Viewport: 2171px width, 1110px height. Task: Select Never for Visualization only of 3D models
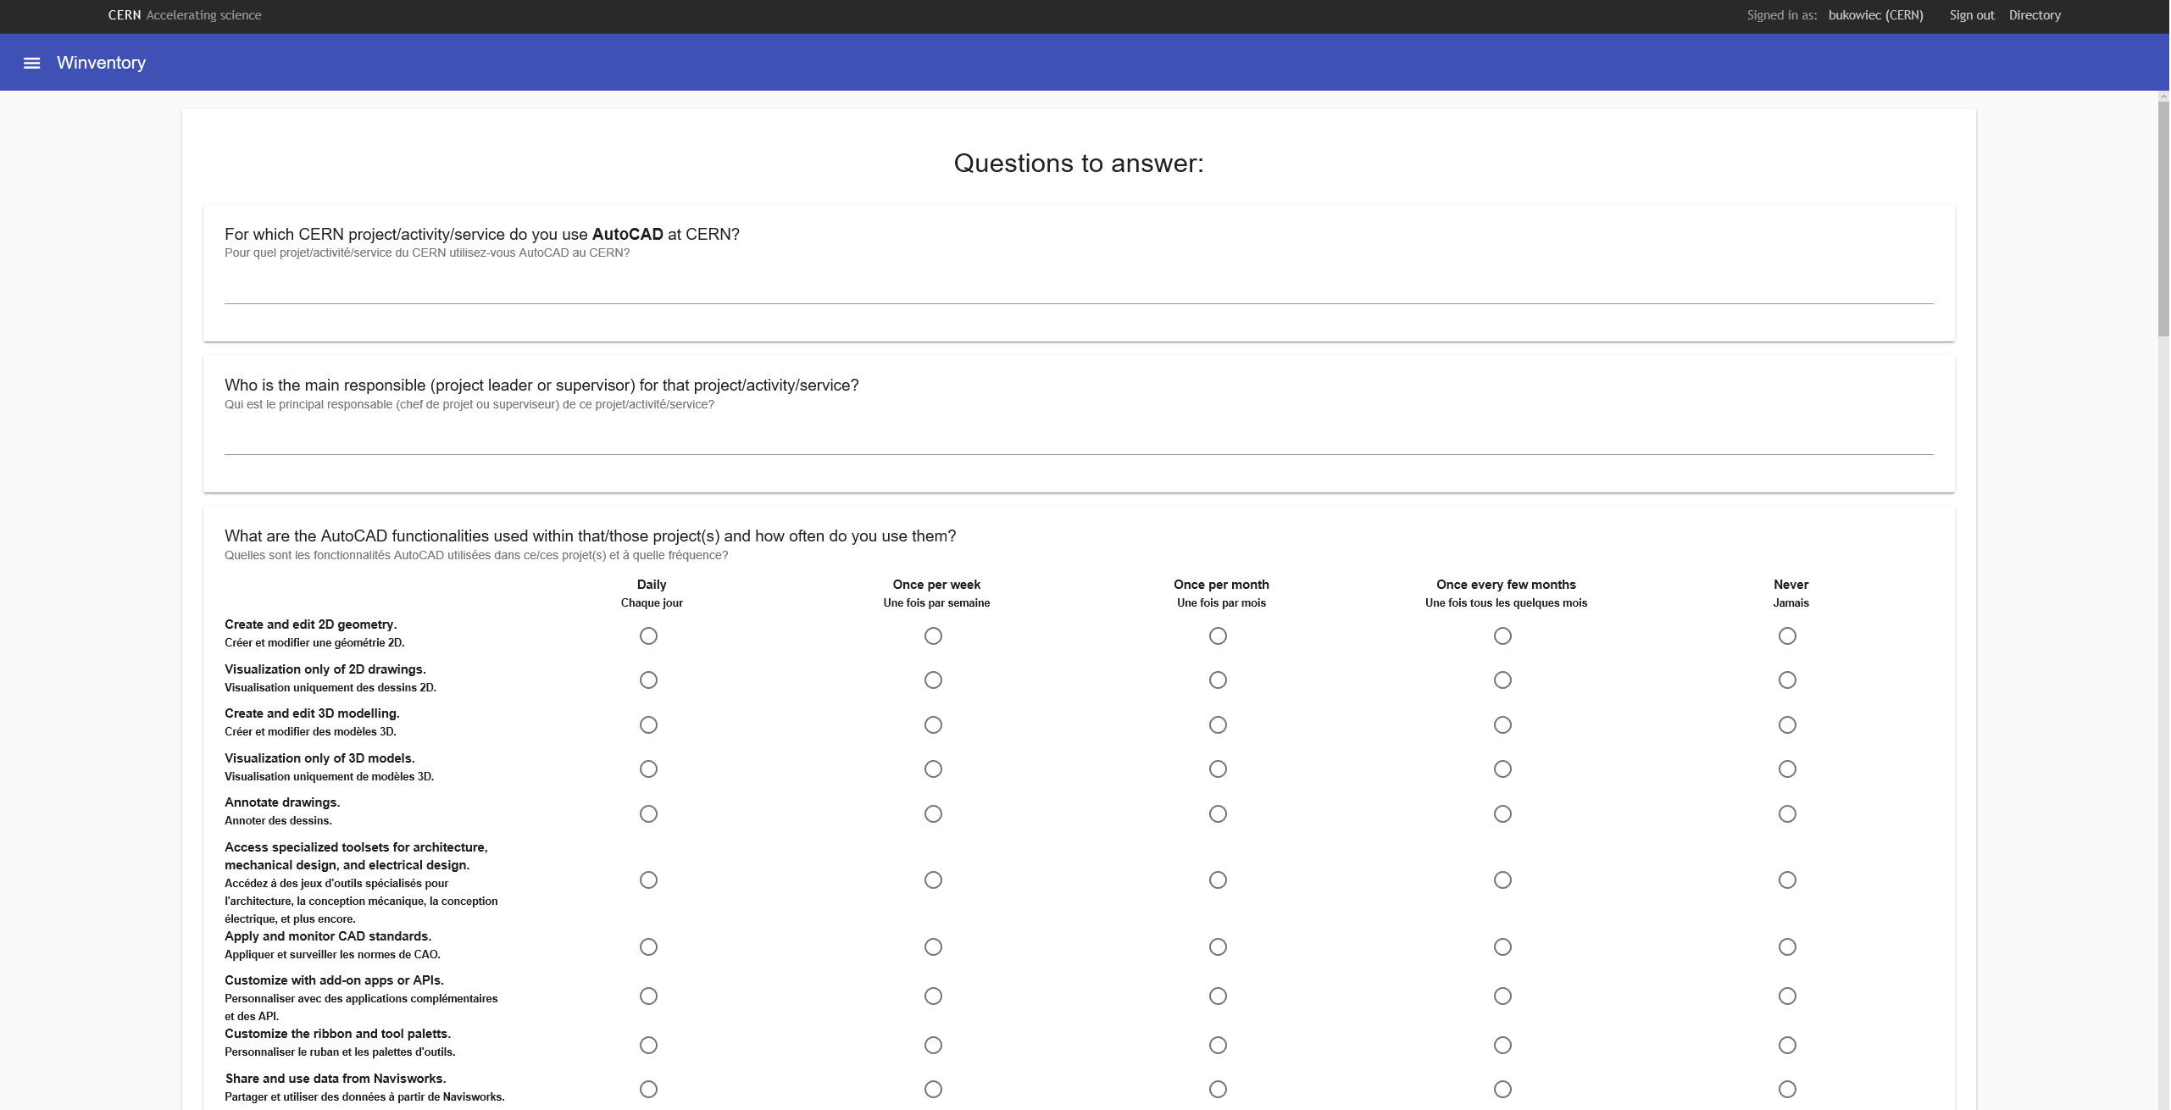[x=1787, y=769]
